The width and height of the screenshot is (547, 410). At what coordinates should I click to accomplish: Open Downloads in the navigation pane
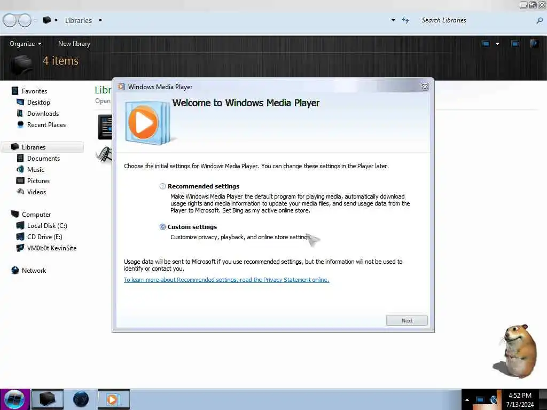tap(43, 114)
